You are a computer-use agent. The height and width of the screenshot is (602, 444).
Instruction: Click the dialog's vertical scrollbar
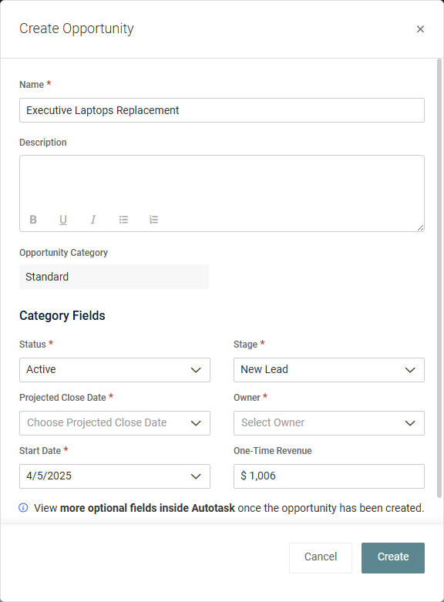[x=439, y=278]
